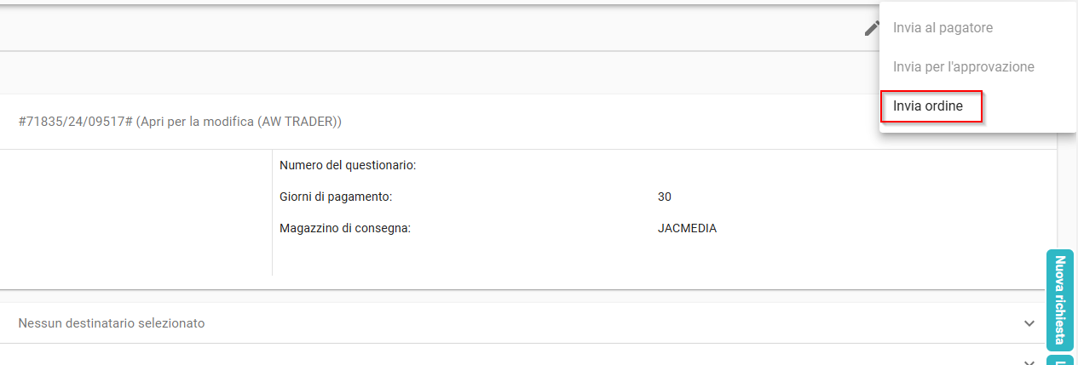This screenshot has height=365, width=1078.
Task: Click the teal tab below "Nuova richiesta"
Action: 1060,361
